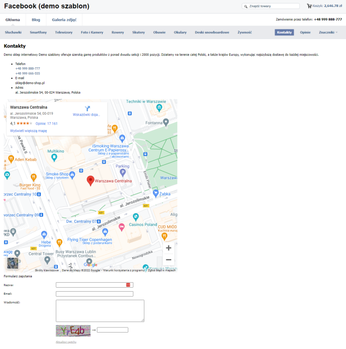Click the Wiadomość message text area
This screenshot has width=346, height=349.
click(x=100, y=311)
